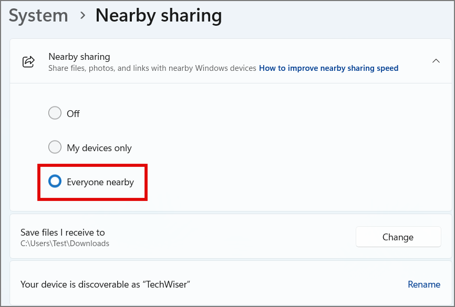
Task: Click the "My devices only" label text
Action: point(99,148)
